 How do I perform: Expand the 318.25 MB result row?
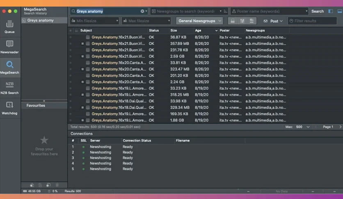[82, 95]
